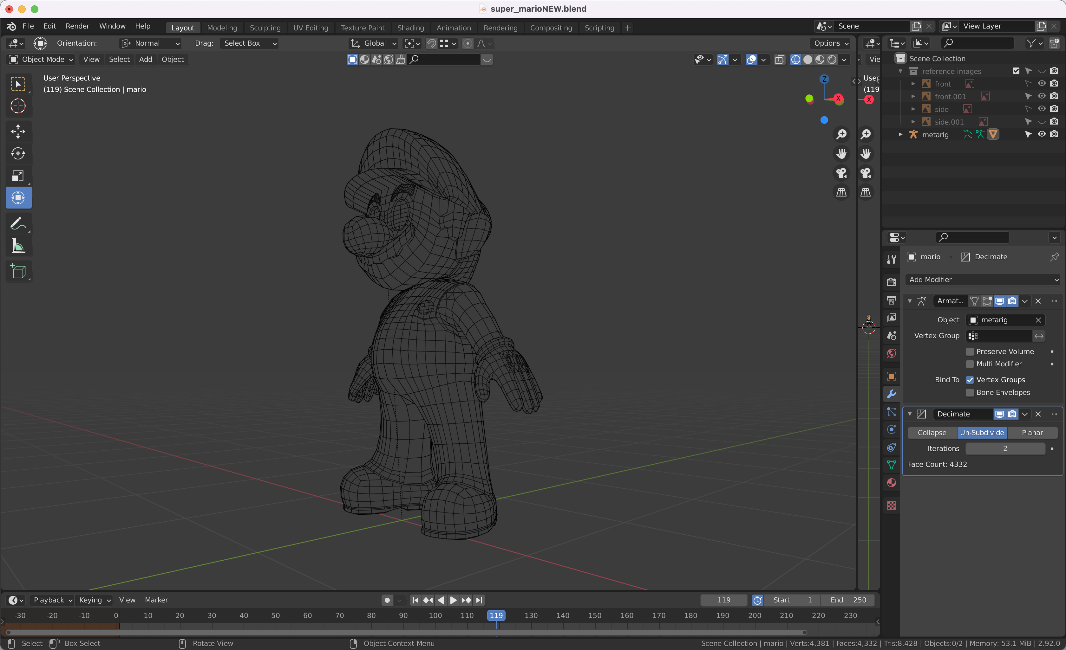Enable Preserve Volume checkbox
Screen dimensions: 1066x650
click(970, 352)
